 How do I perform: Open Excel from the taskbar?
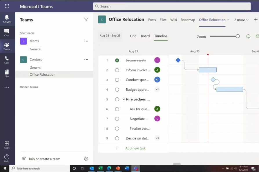(100, 168)
